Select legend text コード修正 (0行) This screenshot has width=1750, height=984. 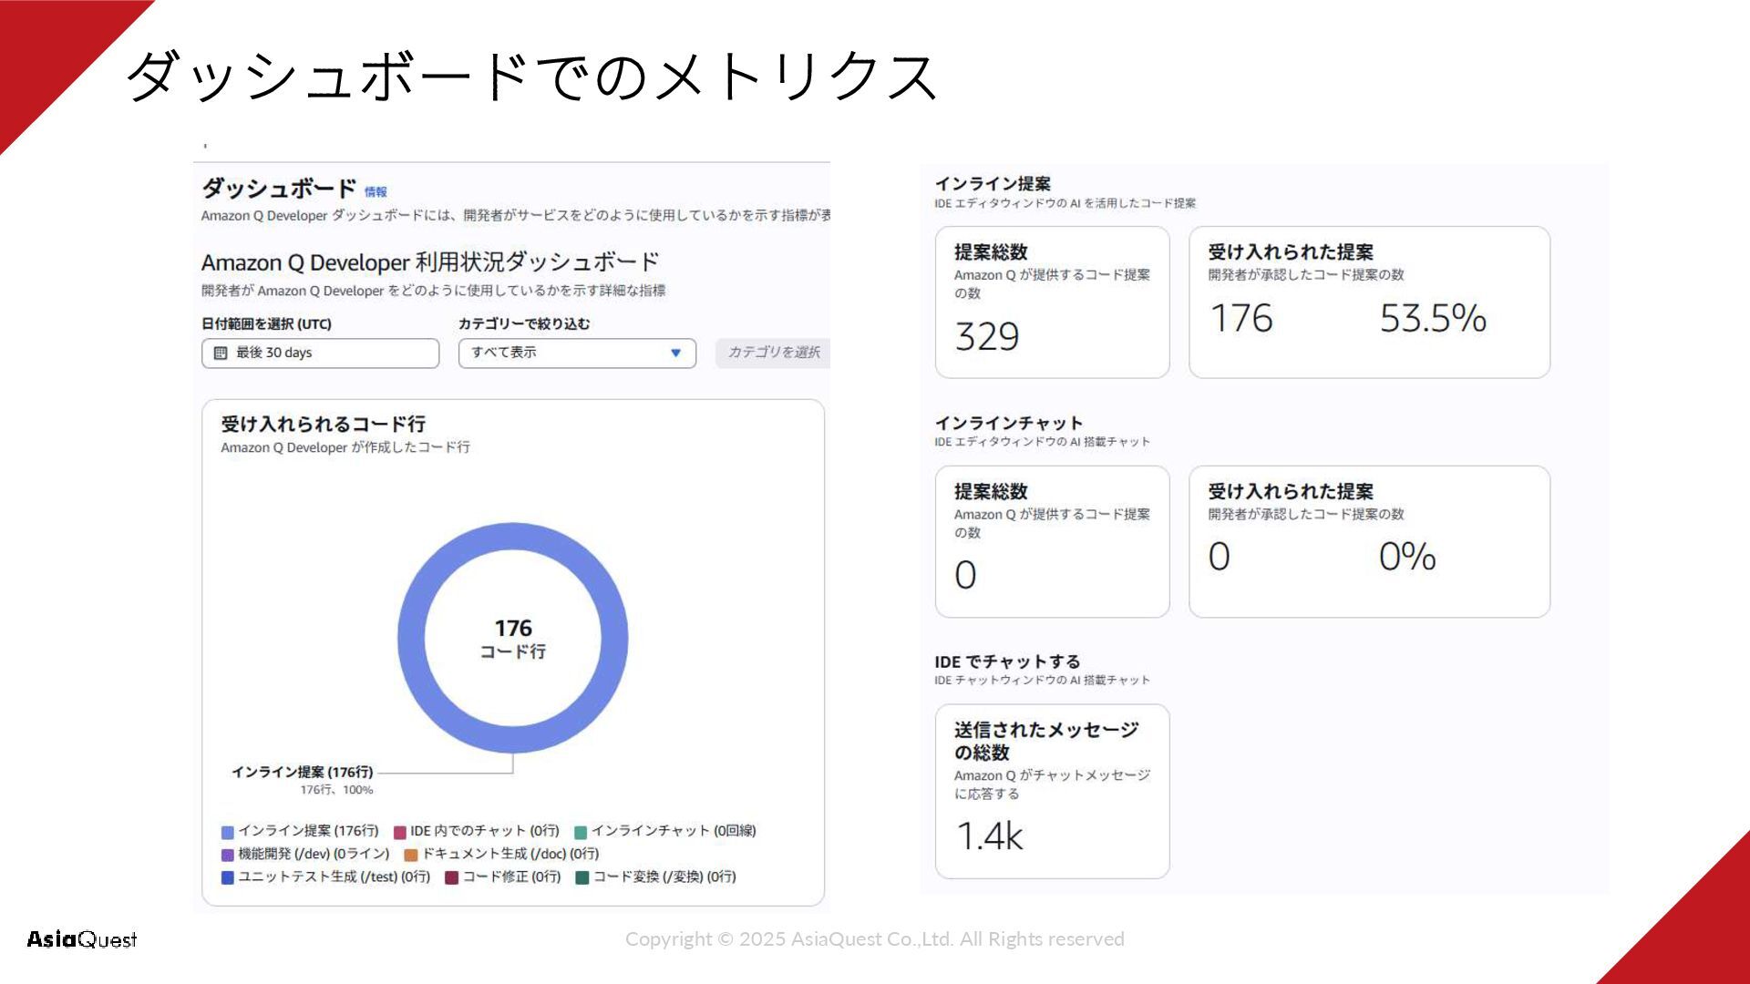[511, 876]
